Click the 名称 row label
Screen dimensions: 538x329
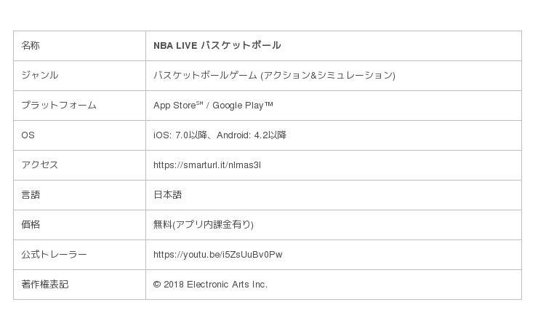pyautogui.click(x=31, y=46)
